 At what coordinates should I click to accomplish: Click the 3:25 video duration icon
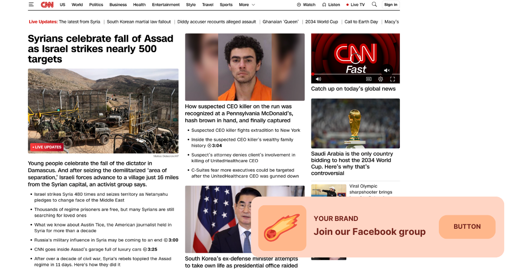145,250
